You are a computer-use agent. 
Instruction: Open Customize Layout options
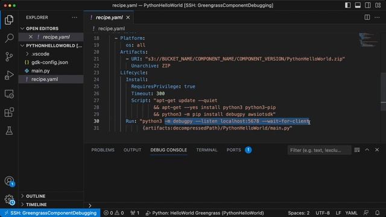coord(378,5)
